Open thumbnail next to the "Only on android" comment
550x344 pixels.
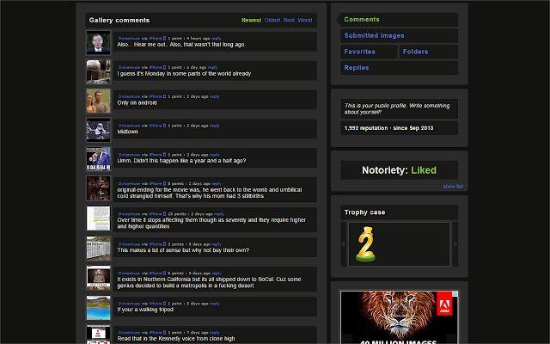[x=98, y=101]
